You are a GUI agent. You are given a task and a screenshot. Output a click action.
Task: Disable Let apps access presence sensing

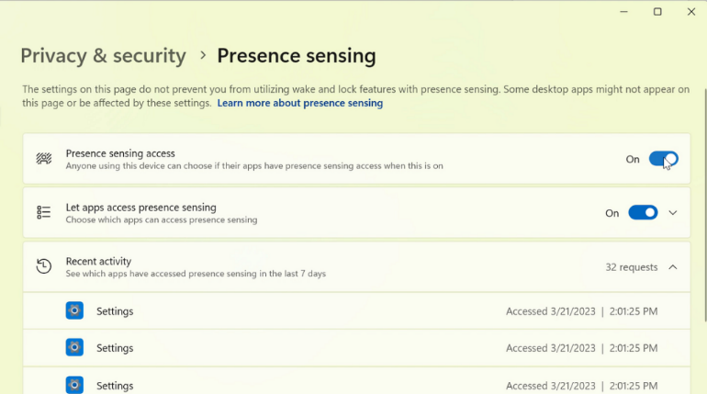643,213
